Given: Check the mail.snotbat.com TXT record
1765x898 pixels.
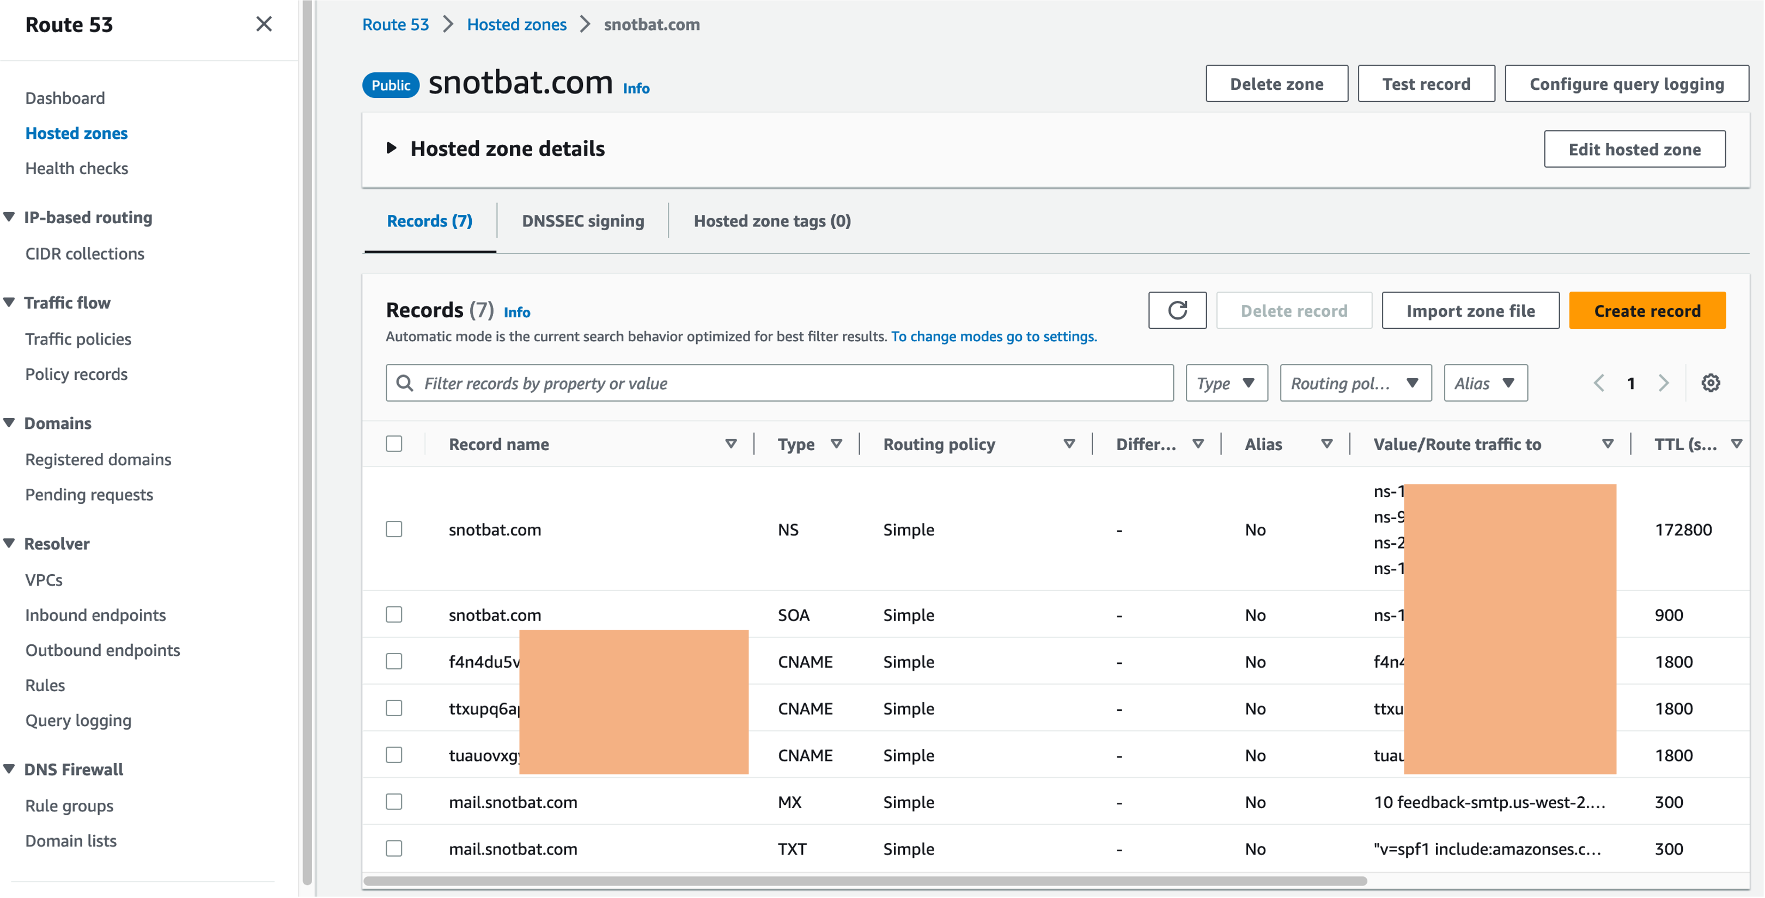Looking at the screenshot, I should [394, 848].
